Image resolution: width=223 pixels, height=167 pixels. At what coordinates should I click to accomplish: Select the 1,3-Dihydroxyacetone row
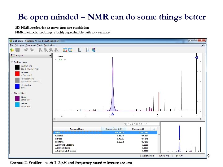click(x=105, y=145)
